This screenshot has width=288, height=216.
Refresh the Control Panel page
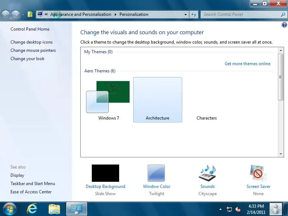tap(194, 14)
